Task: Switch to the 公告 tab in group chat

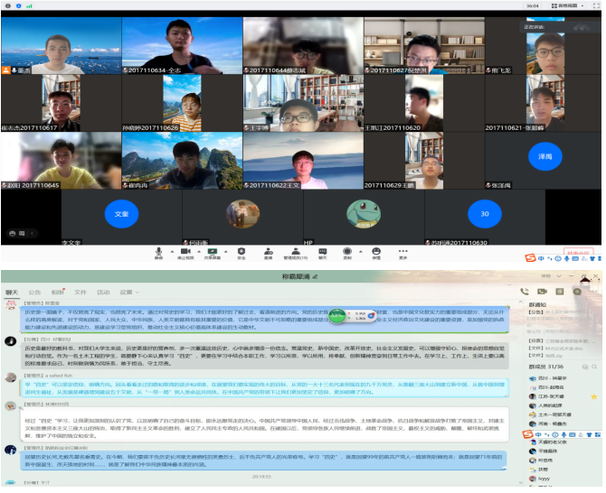Action: (34, 293)
